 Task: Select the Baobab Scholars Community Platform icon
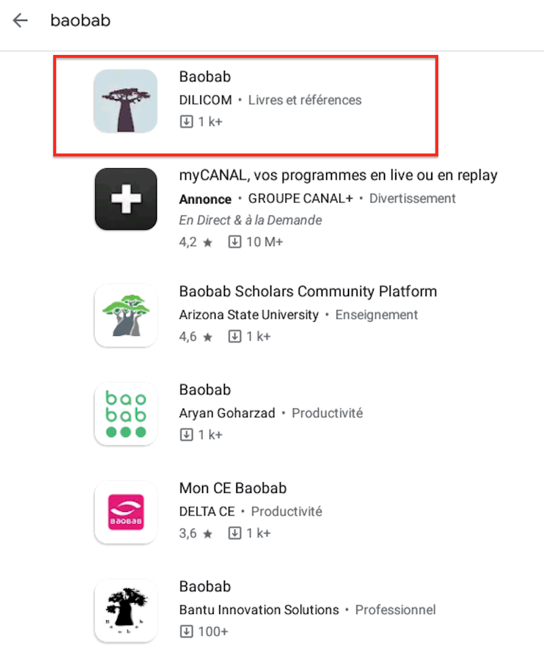click(125, 315)
